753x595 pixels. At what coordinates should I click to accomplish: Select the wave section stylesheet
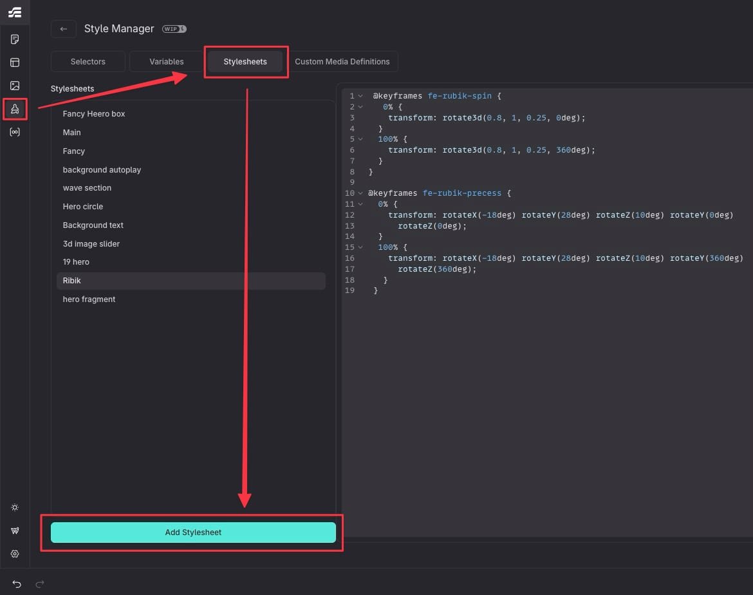click(x=191, y=188)
